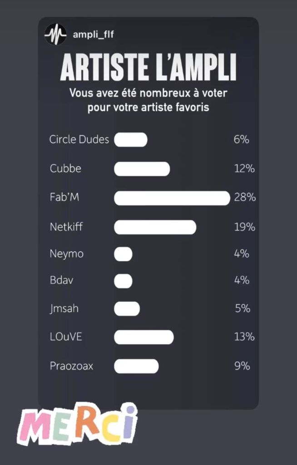Click the subtitle text about voting
This screenshot has height=465, width=297.
click(x=148, y=100)
